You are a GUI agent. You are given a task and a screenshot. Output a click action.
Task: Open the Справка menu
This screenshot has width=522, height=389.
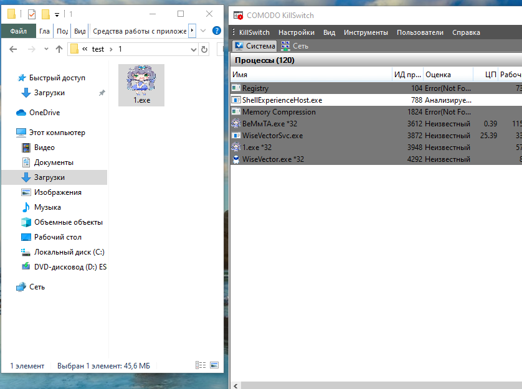point(466,32)
